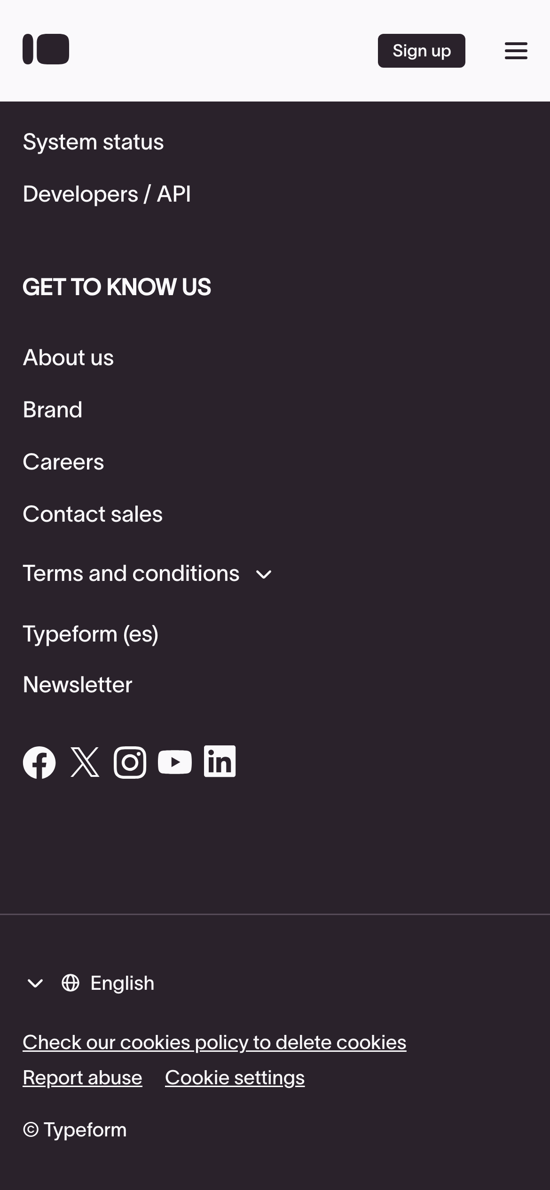The height and width of the screenshot is (1190, 550).
Task: Open Typeform's Facebook page
Action: tap(39, 762)
